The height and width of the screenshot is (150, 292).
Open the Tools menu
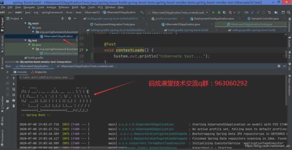coord(92,7)
